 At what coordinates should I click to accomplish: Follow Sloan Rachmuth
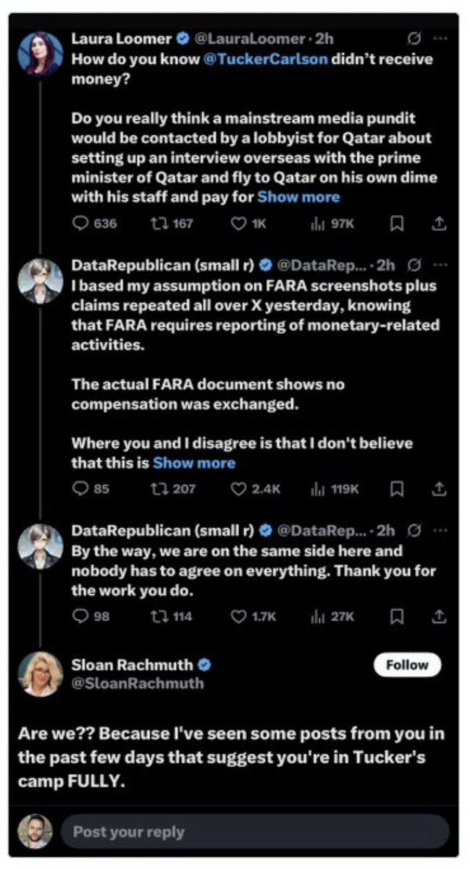point(407,665)
